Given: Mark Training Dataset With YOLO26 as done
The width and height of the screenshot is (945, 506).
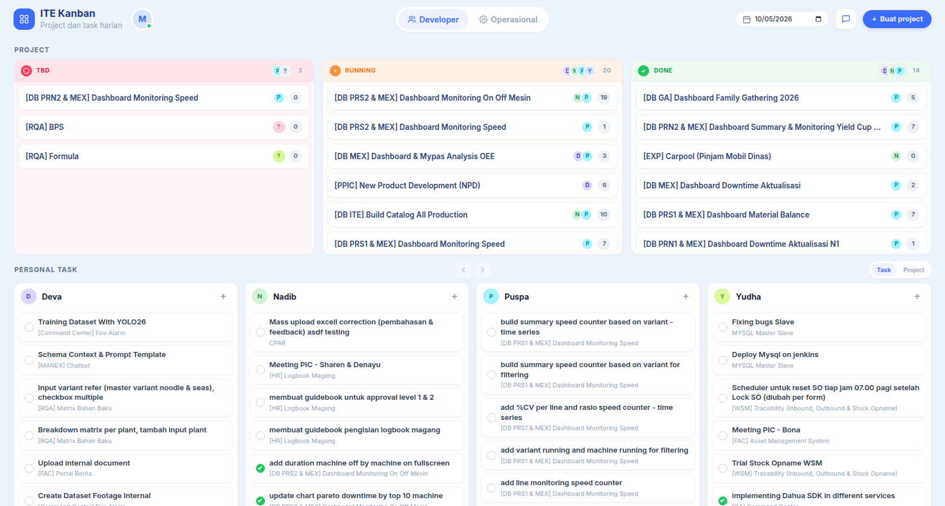Looking at the screenshot, I should (x=29, y=327).
